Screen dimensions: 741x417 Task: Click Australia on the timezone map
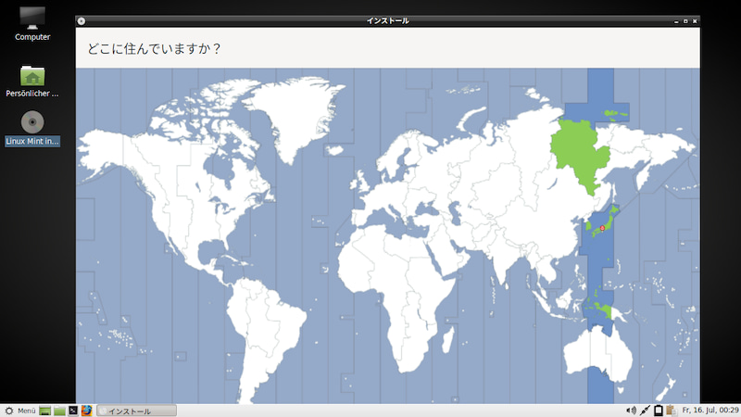(x=597, y=355)
